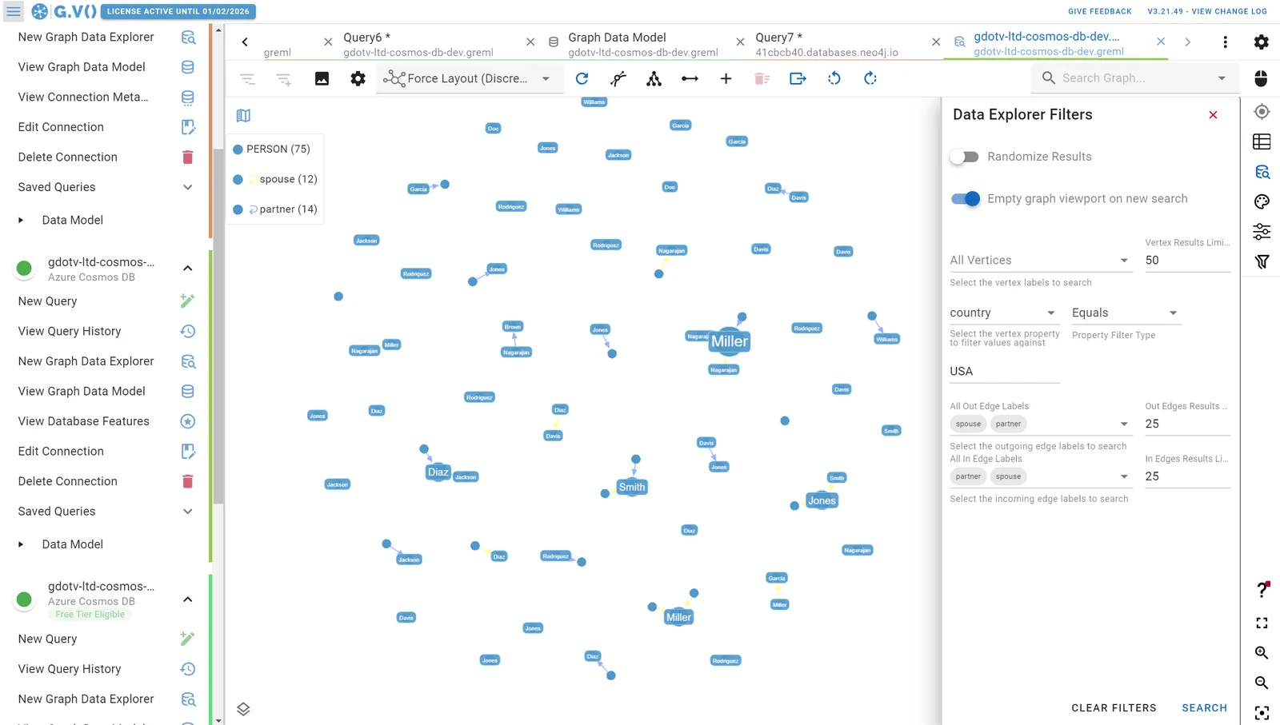Open the Equals filter type dropdown
This screenshot has height=725, width=1280.
click(x=1126, y=313)
